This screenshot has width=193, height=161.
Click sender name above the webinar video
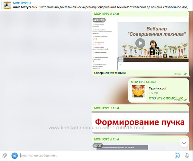click(106, 14)
